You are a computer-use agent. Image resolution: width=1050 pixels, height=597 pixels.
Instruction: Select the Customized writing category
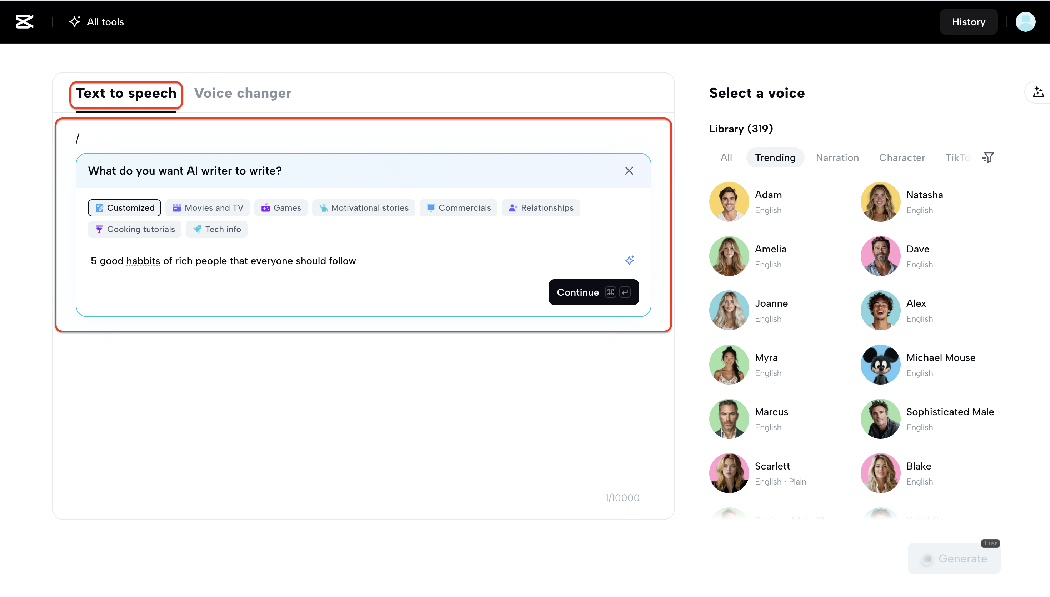pos(124,208)
